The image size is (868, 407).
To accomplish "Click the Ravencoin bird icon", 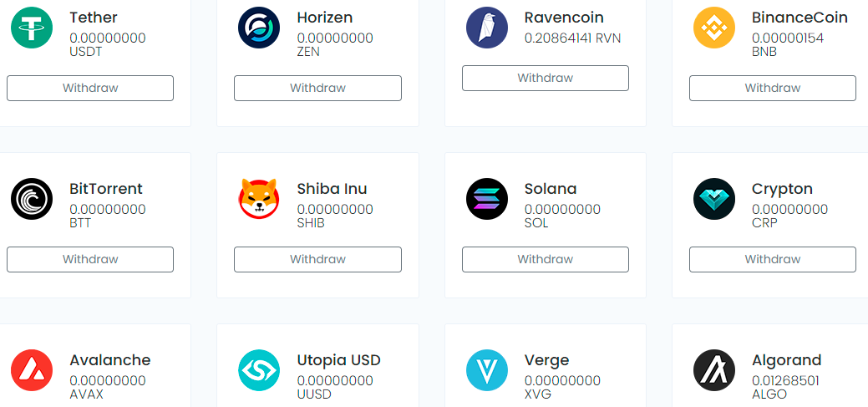I will pos(487,28).
